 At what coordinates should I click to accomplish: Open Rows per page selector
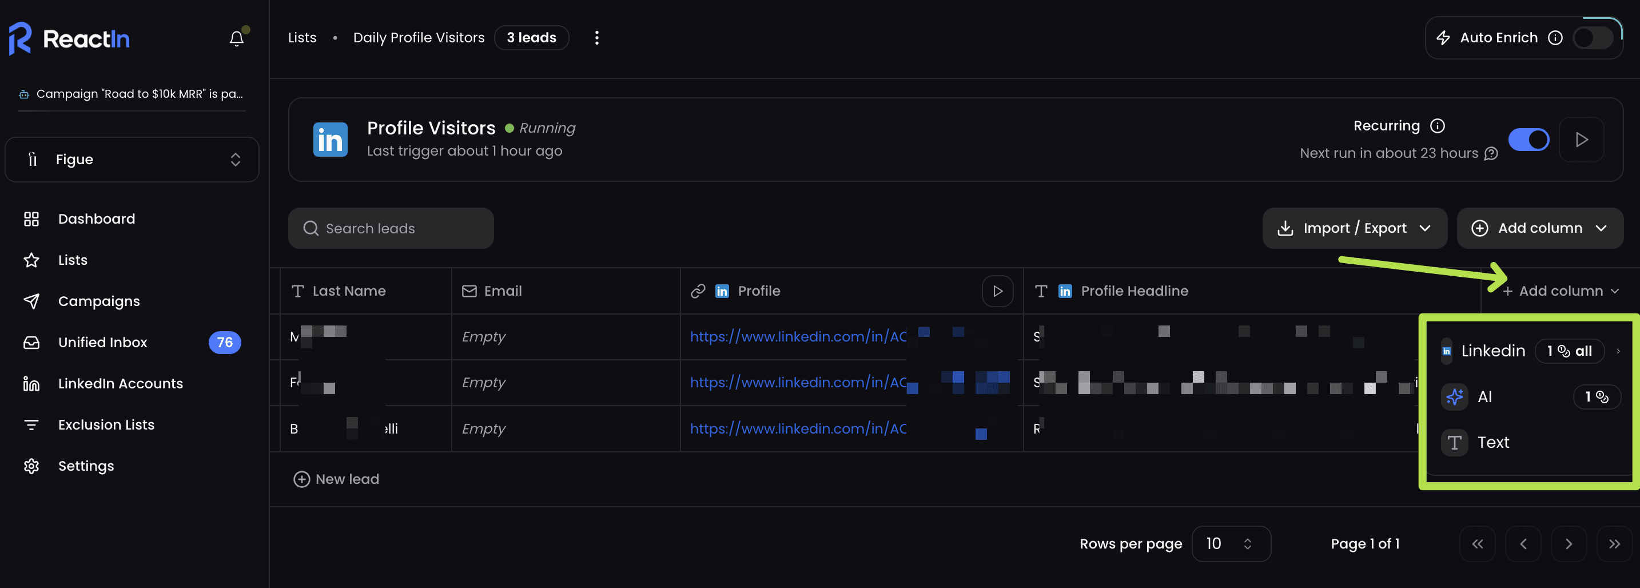[x=1231, y=543]
